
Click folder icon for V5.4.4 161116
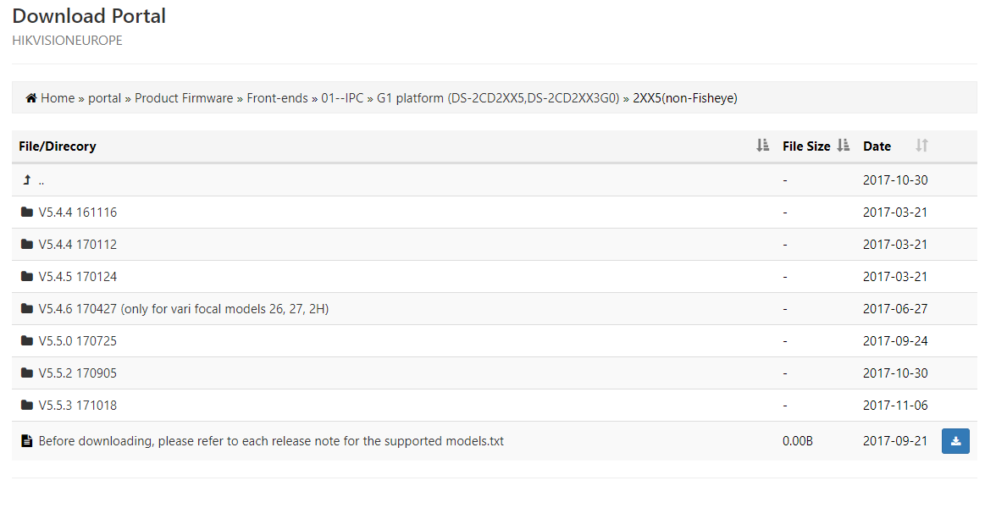[x=27, y=213]
